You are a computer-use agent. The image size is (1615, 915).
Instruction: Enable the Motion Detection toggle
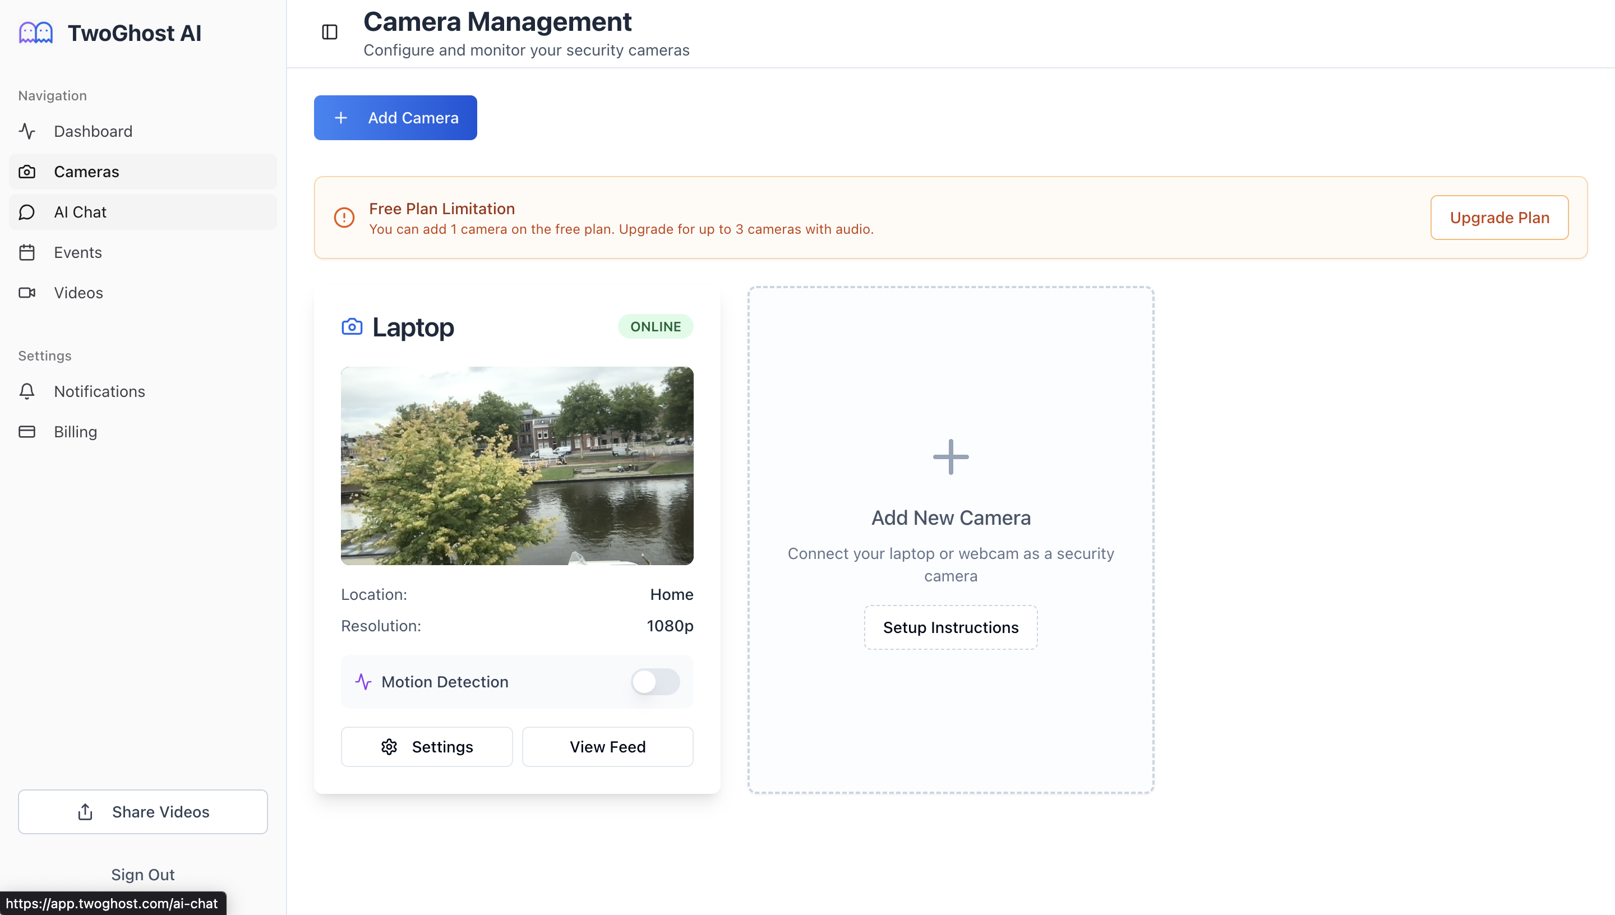[656, 682]
